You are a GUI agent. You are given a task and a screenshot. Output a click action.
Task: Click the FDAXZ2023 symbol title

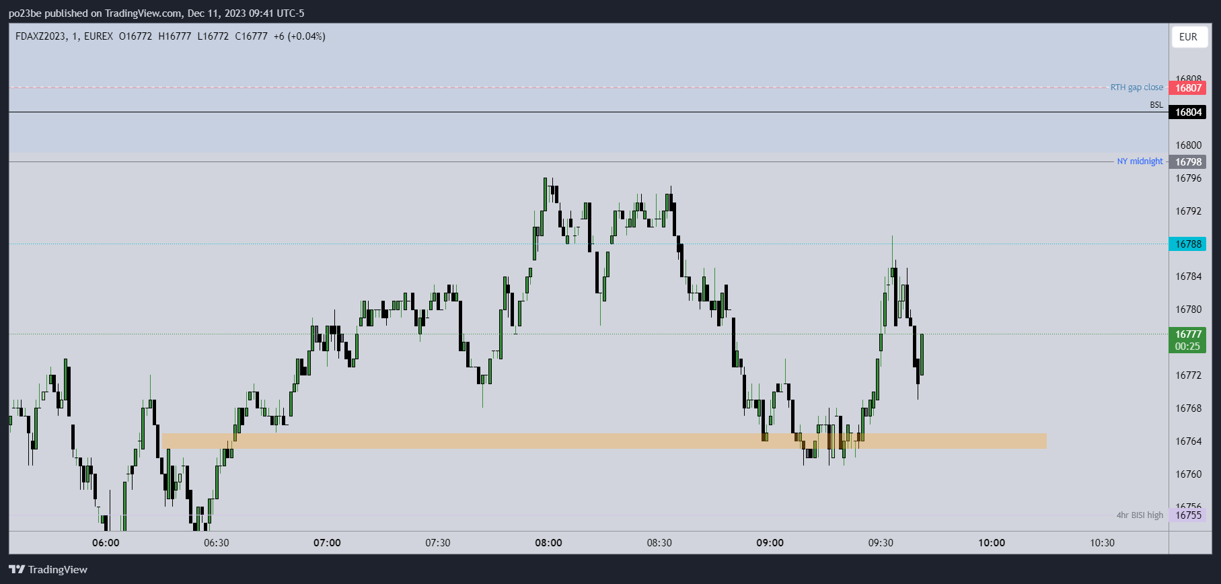click(x=41, y=36)
